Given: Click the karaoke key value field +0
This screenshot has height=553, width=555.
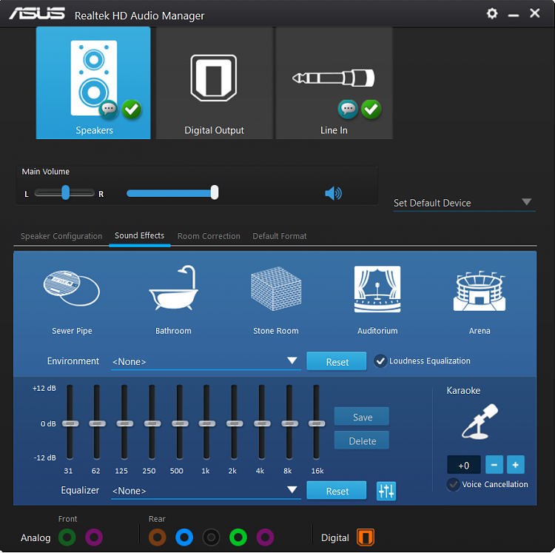Looking at the screenshot, I should [x=464, y=465].
